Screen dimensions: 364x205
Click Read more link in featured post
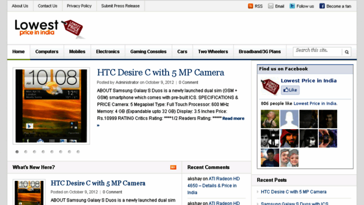click(x=233, y=119)
